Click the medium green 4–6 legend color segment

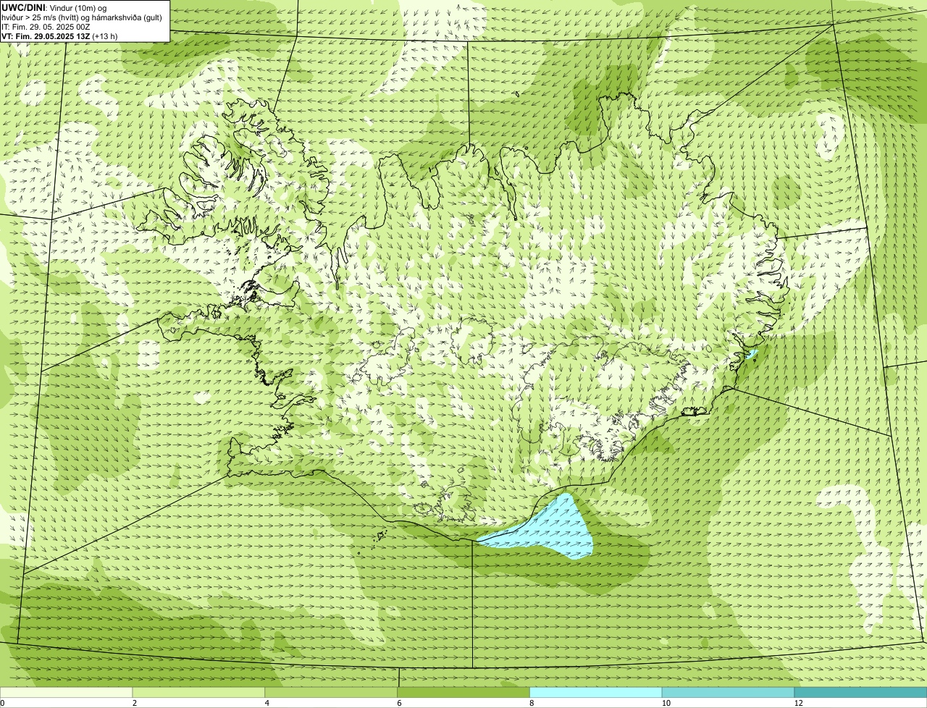pos(332,692)
